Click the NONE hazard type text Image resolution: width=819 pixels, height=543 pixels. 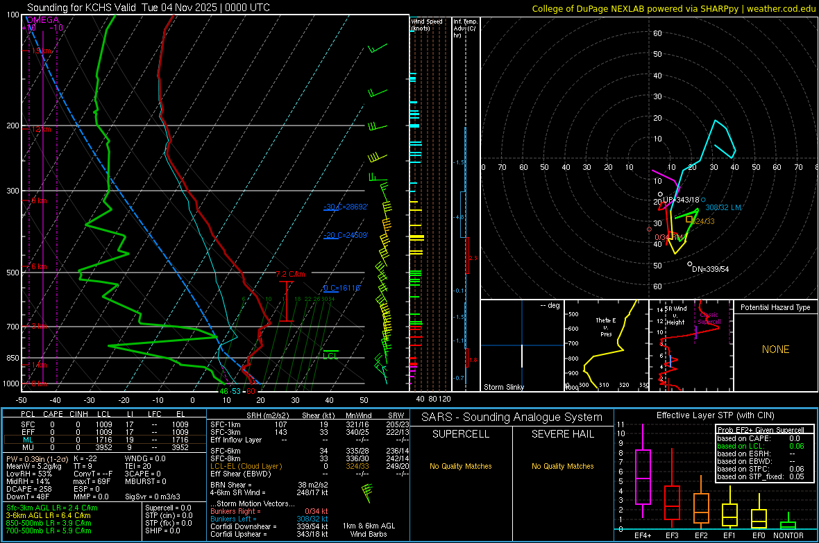click(775, 350)
